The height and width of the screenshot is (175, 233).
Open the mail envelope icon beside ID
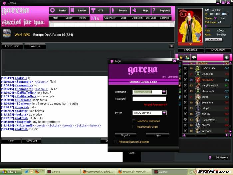point(223,14)
